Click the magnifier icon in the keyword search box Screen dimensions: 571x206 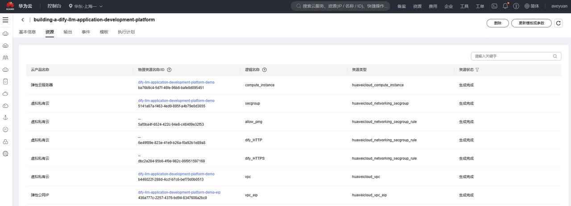[555, 56]
